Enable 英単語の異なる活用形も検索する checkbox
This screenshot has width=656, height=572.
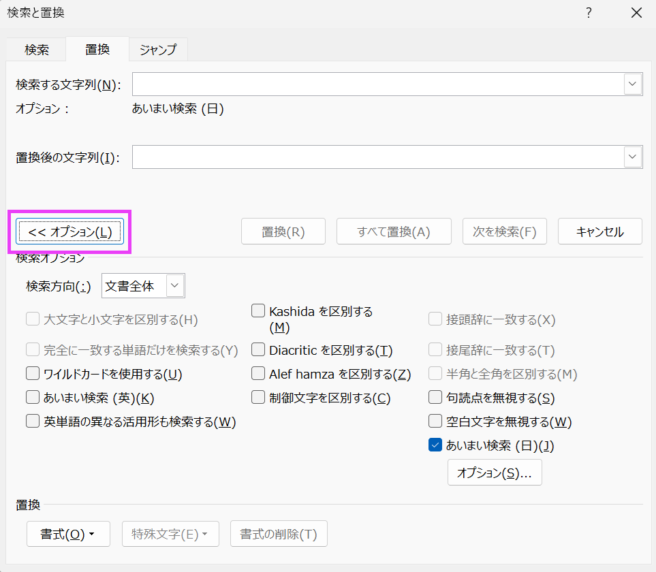[x=33, y=422]
